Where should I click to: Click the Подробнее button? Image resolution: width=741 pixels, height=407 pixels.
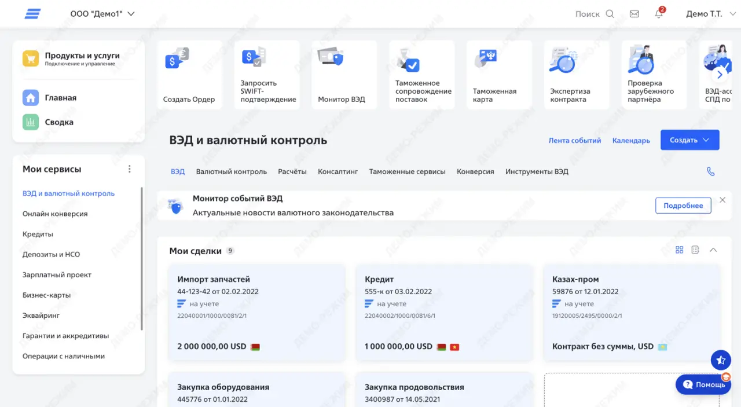pyautogui.click(x=683, y=206)
